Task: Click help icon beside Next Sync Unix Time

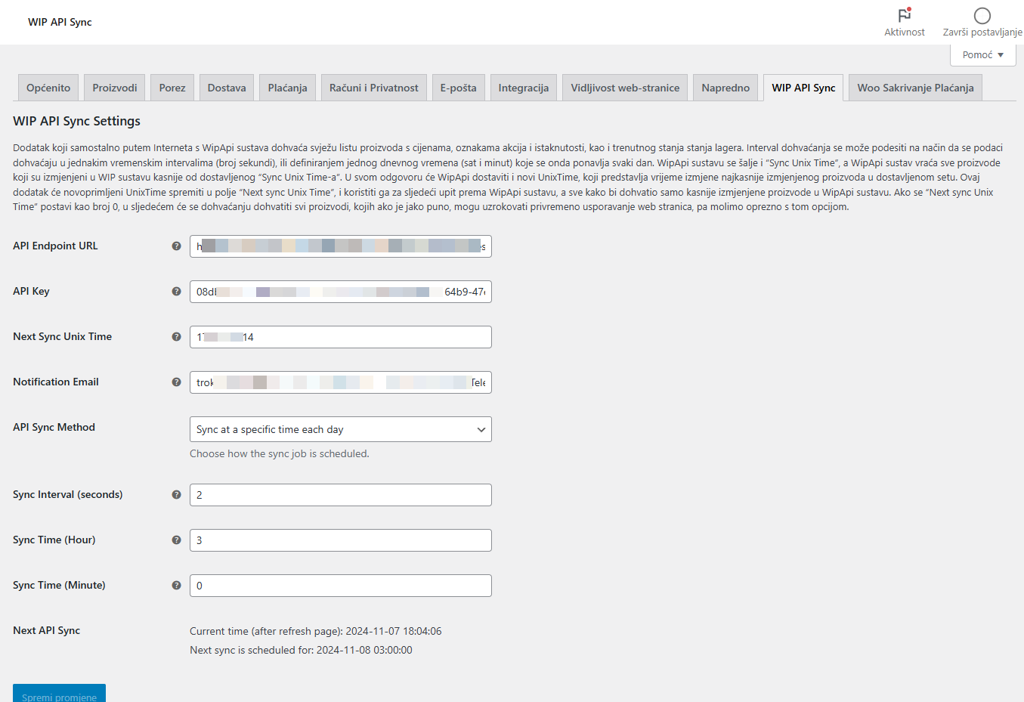Action: pyautogui.click(x=176, y=337)
